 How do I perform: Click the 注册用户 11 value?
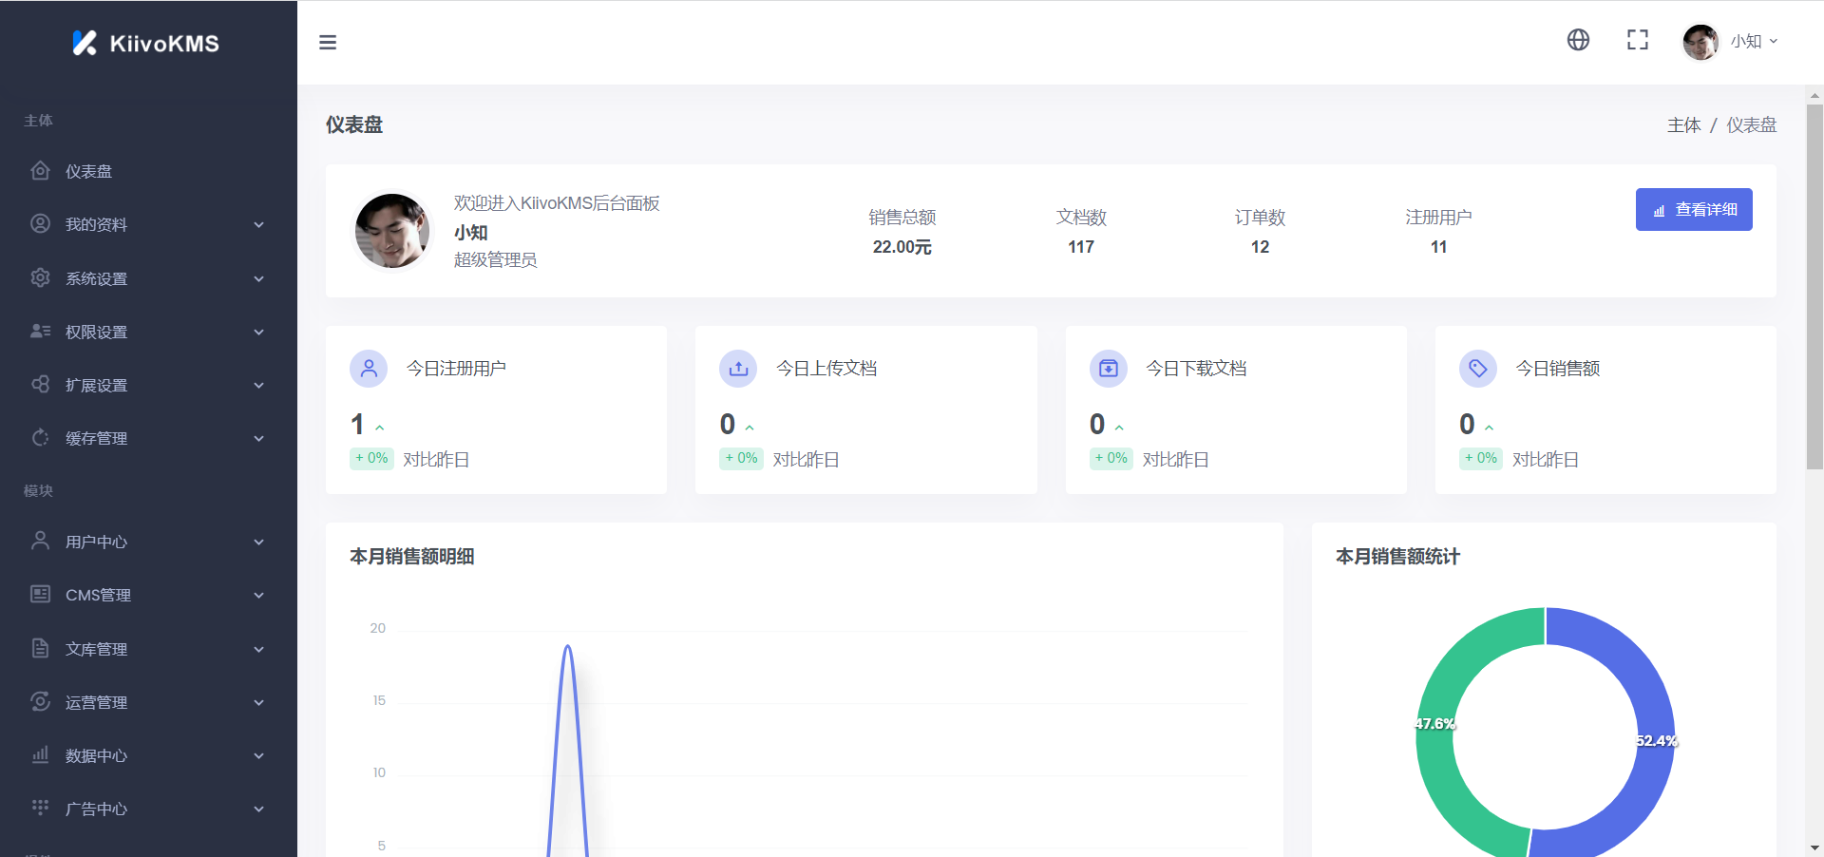pyautogui.click(x=1438, y=247)
